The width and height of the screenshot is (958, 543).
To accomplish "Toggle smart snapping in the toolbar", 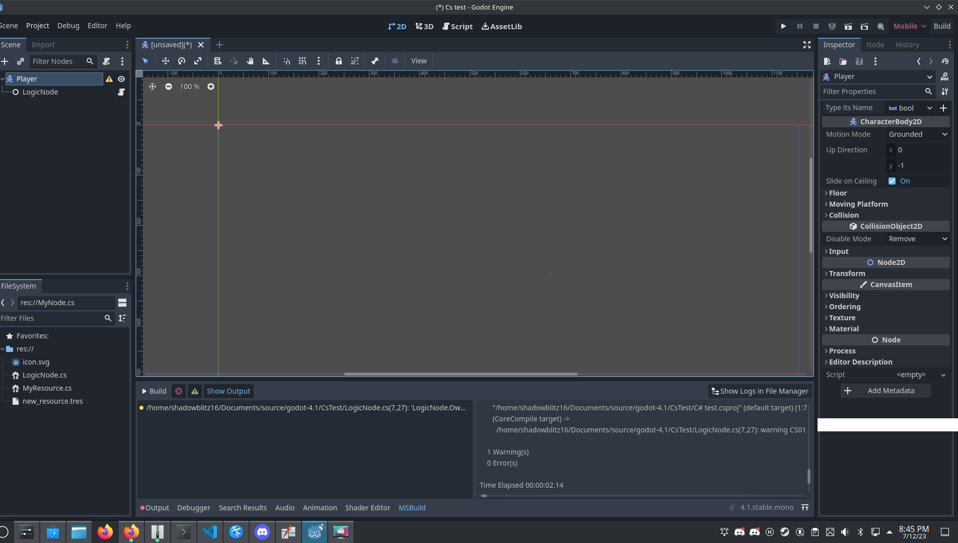I will [x=286, y=61].
